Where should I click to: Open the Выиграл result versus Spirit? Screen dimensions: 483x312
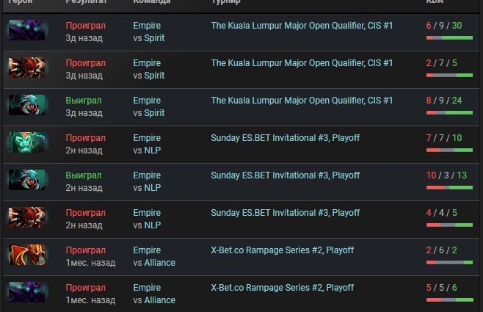tap(84, 101)
